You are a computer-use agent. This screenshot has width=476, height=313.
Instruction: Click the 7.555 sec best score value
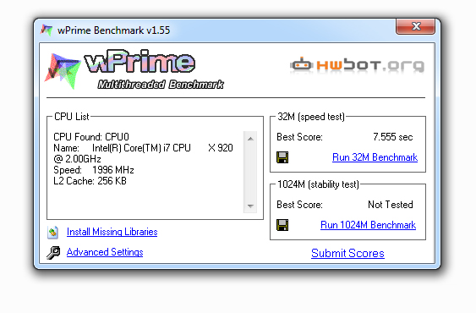pos(393,137)
